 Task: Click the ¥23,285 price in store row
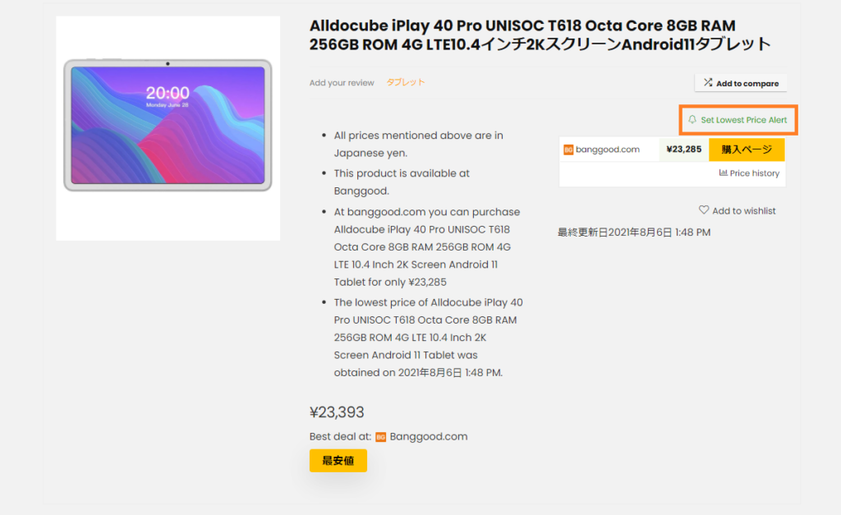pos(683,149)
